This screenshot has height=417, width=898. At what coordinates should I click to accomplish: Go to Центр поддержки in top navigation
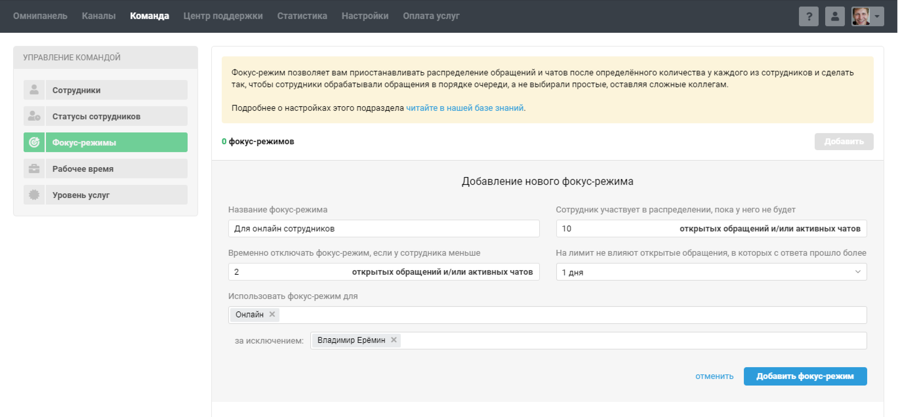pos(223,16)
